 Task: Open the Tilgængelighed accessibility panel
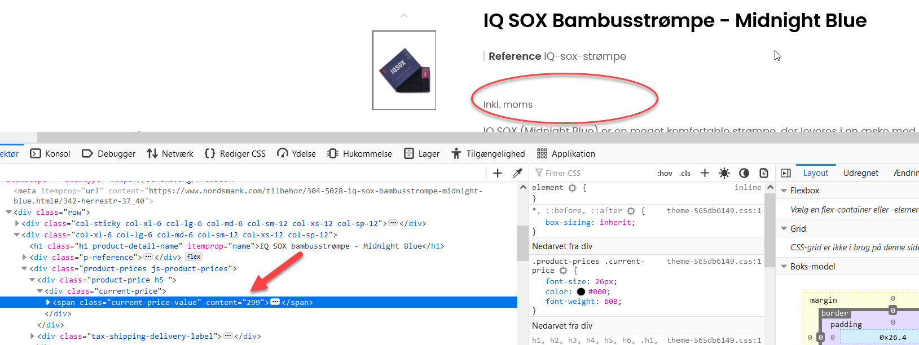(488, 153)
